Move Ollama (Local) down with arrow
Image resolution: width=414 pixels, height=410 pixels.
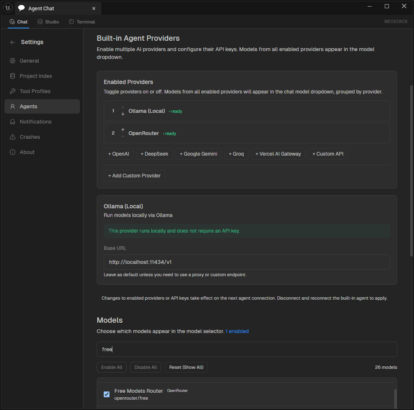point(123,114)
